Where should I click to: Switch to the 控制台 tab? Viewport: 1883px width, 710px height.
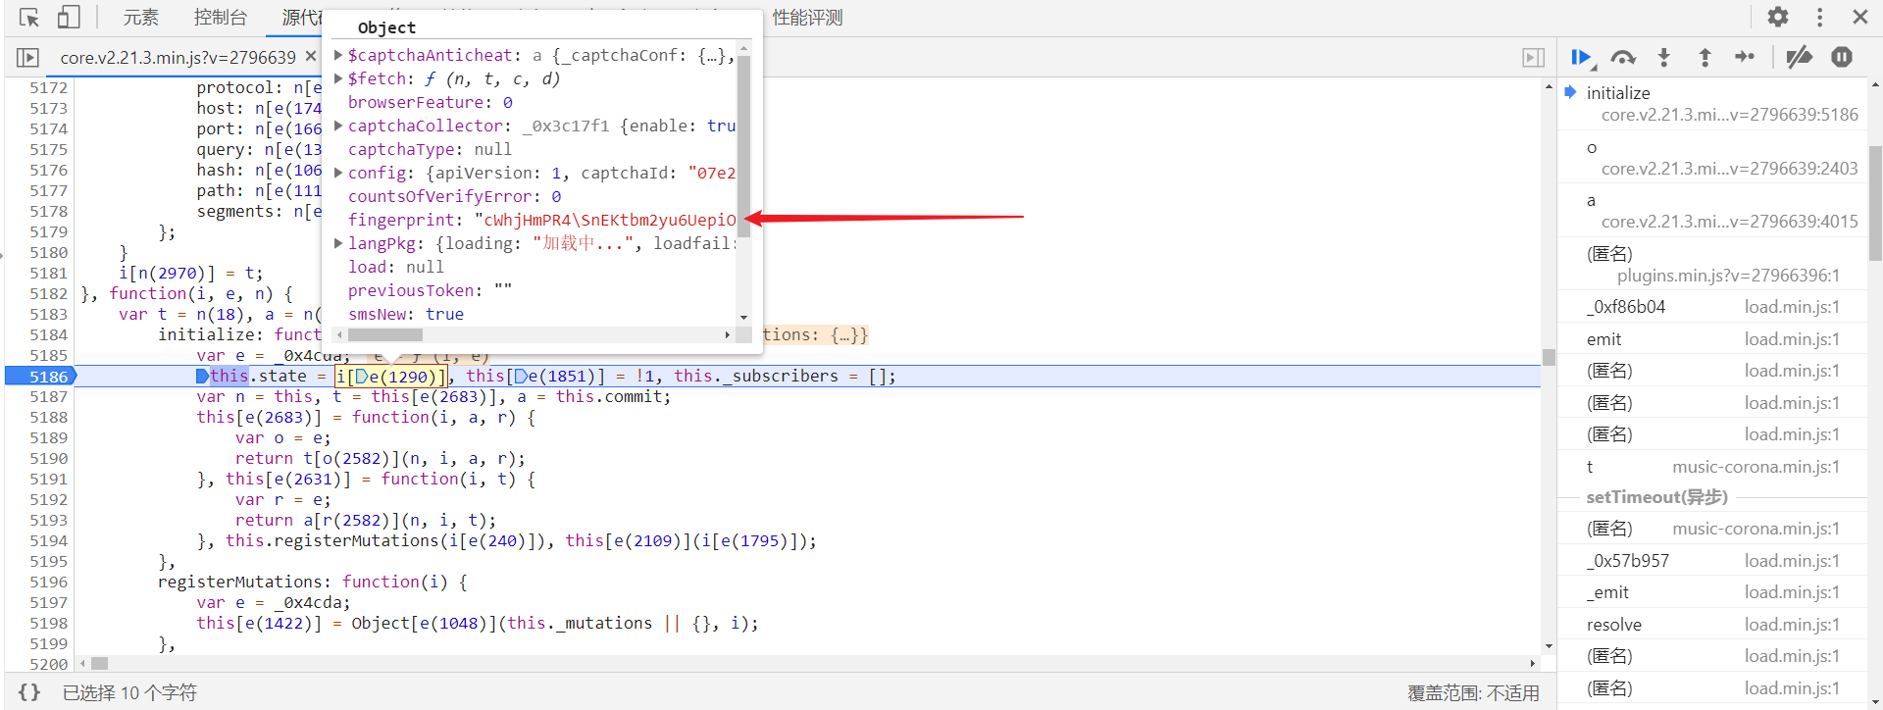(220, 18)
